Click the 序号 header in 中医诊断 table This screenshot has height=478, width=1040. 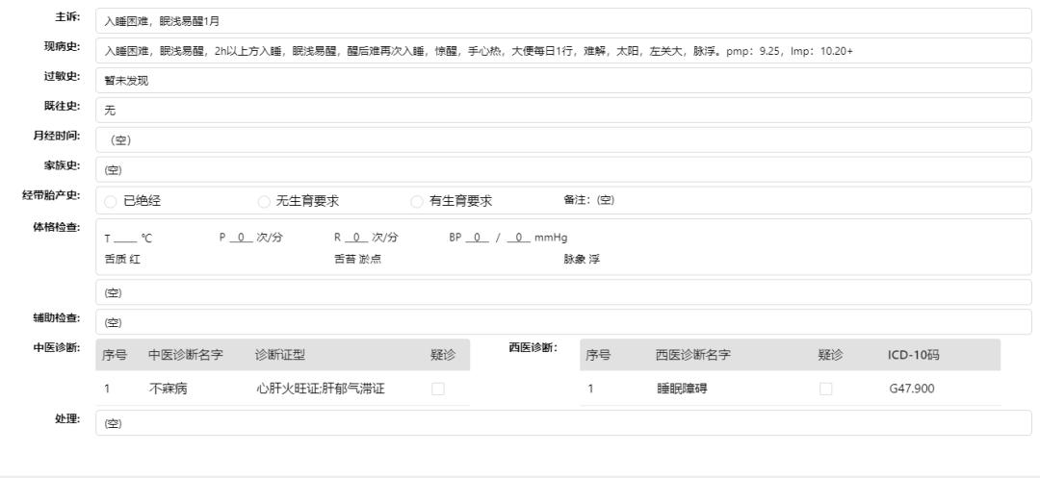(x=114, y=355)
